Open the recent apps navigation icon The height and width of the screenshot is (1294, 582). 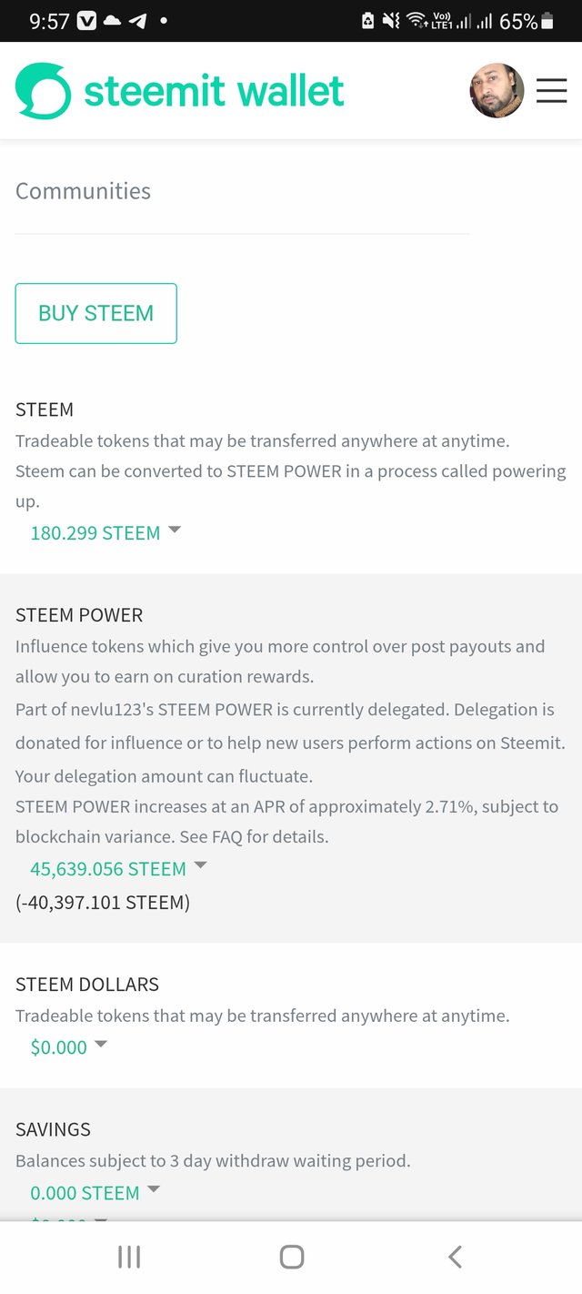[x=128, y=1257]
